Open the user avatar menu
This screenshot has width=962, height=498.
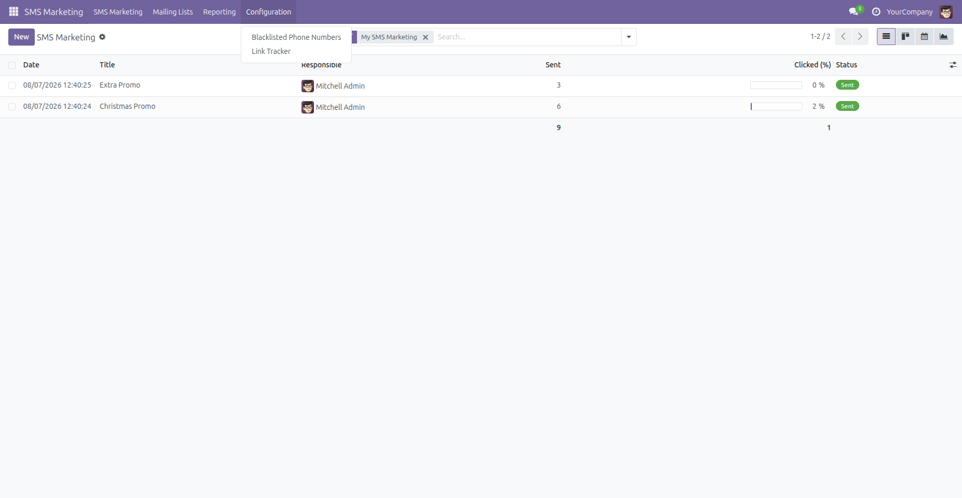pos(946,11)
